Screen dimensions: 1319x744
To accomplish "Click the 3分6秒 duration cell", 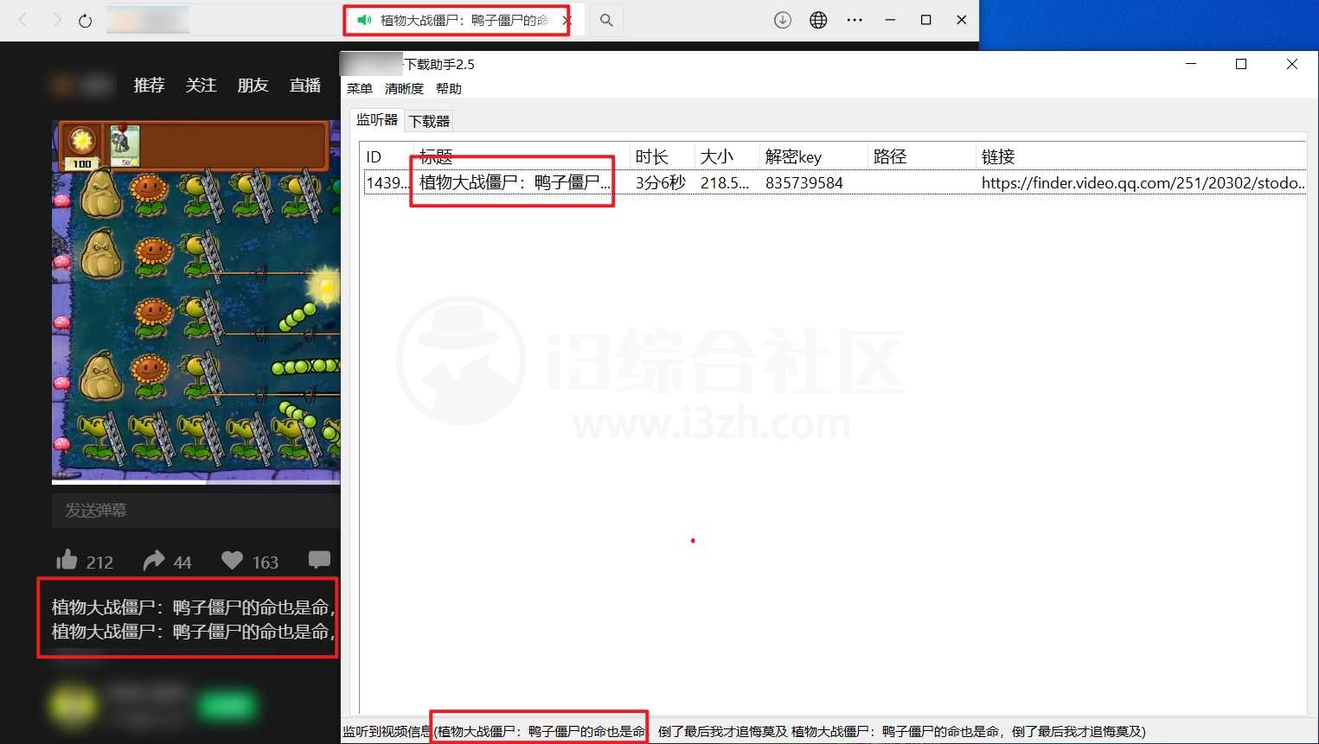I will (661, 182).
